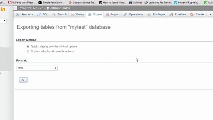Click the Events clock icon
The height and width of the screenshot is (120, 213).
pos(192,14)
